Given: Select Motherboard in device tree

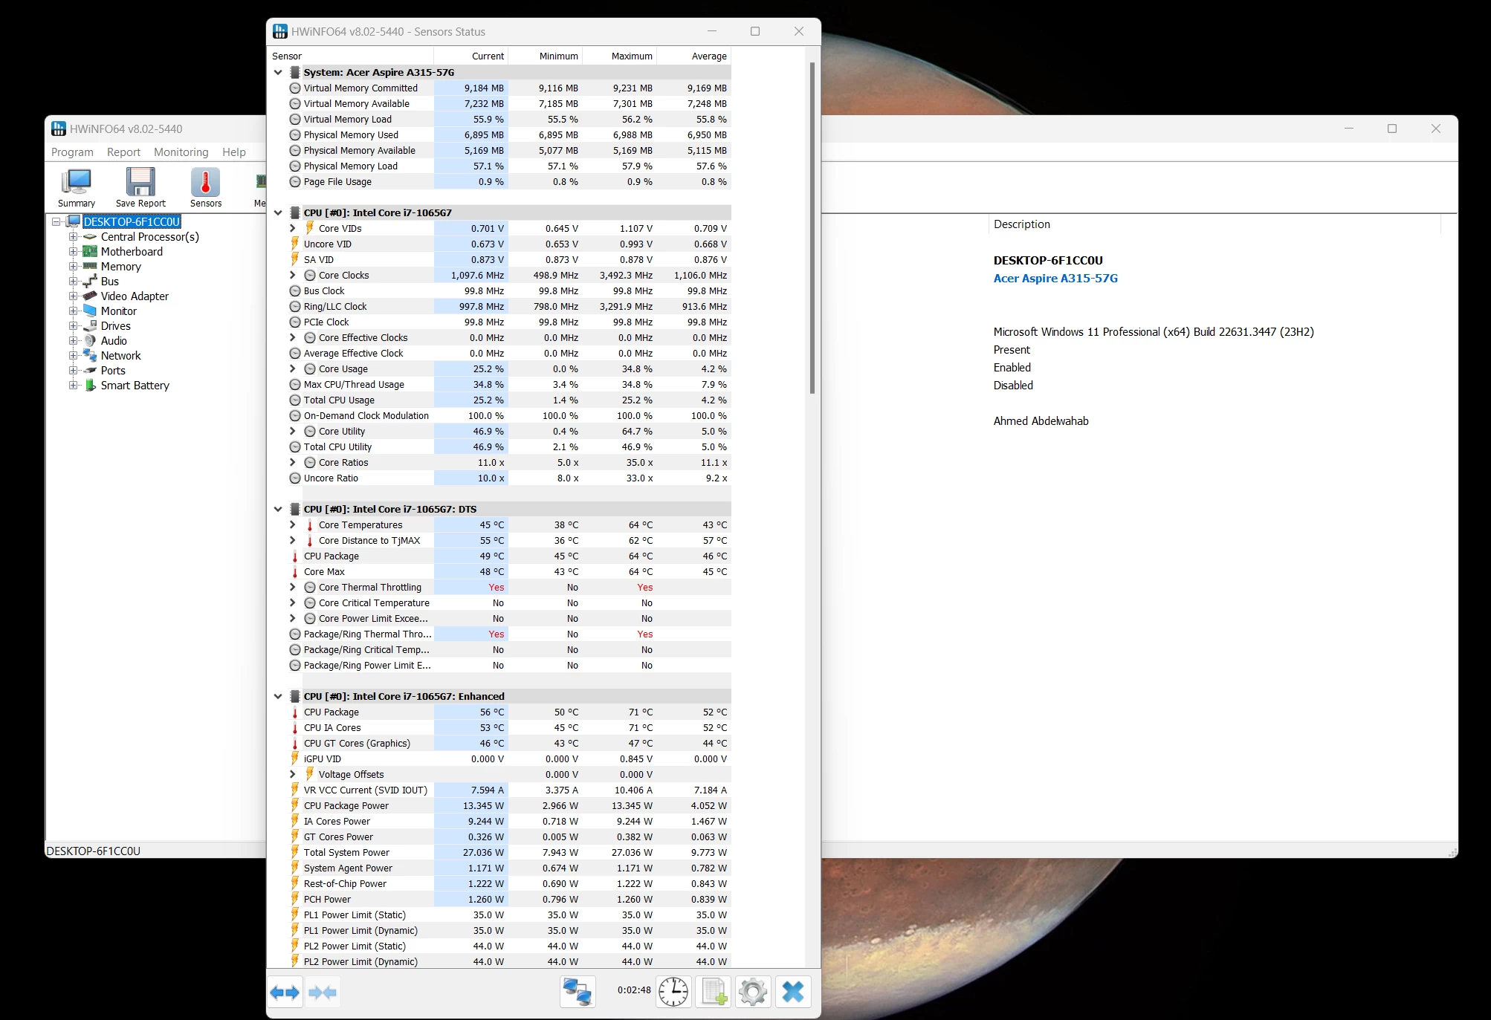Looking at the screenshot, I should pyautogui.click(x=132, y=252).
